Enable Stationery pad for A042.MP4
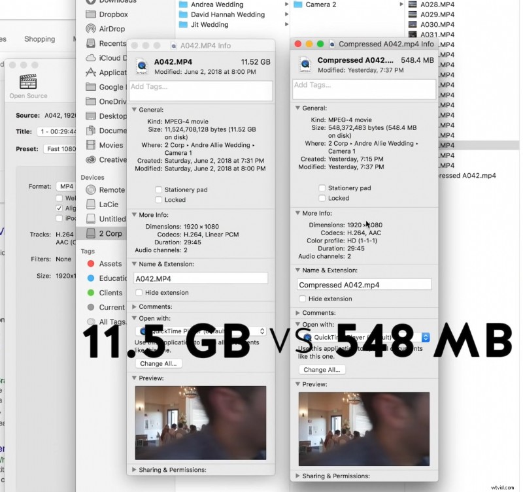Image resolution: width=523 pixels, height=492 pixels. coord(157,190)
